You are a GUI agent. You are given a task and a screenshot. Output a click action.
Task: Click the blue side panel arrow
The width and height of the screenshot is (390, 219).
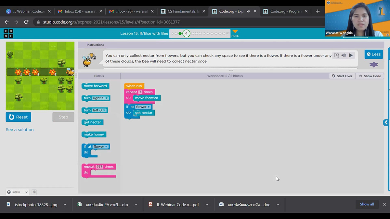click(386, 122)
